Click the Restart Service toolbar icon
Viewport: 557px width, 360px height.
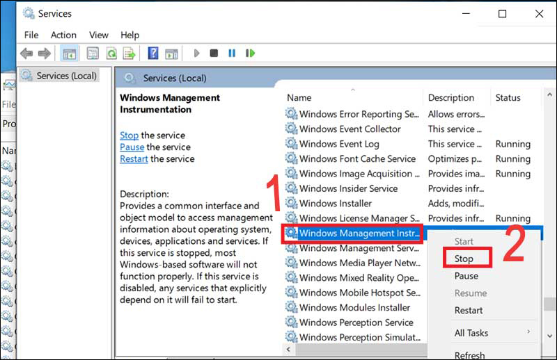pos(249,54)
